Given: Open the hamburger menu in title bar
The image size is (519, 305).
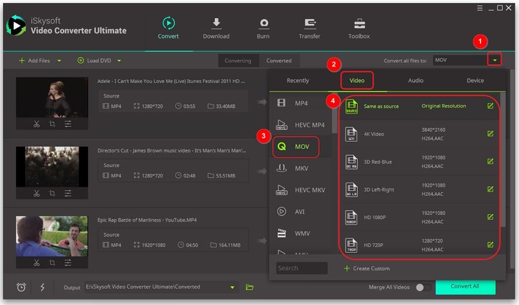Looking at the screenshot, I should point(479,8).
